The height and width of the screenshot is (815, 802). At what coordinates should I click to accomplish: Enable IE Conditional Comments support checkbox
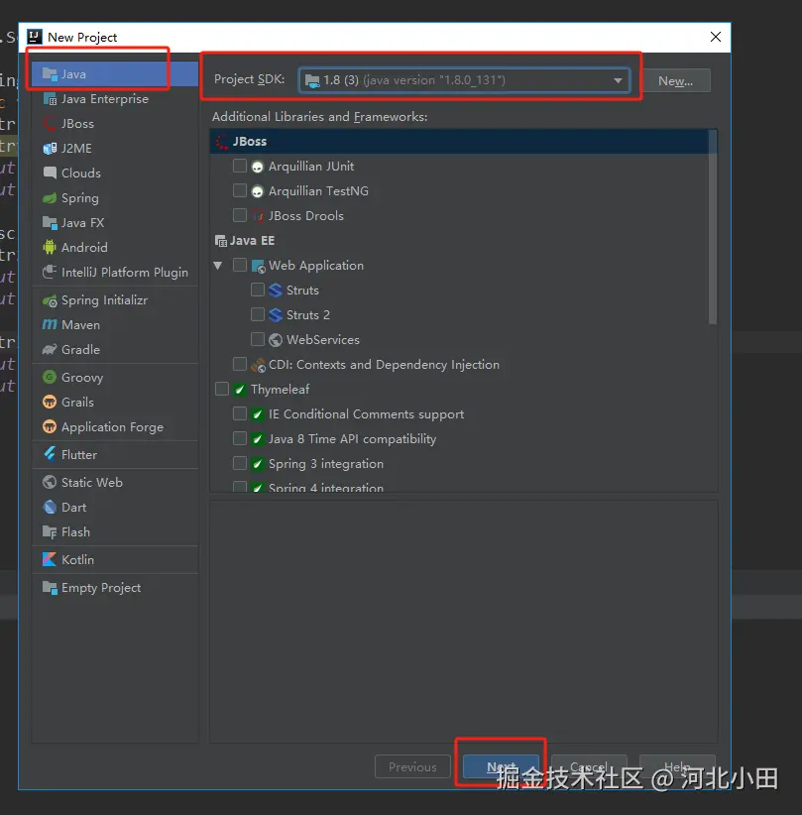pyautogui.click(x=240, y=413)
